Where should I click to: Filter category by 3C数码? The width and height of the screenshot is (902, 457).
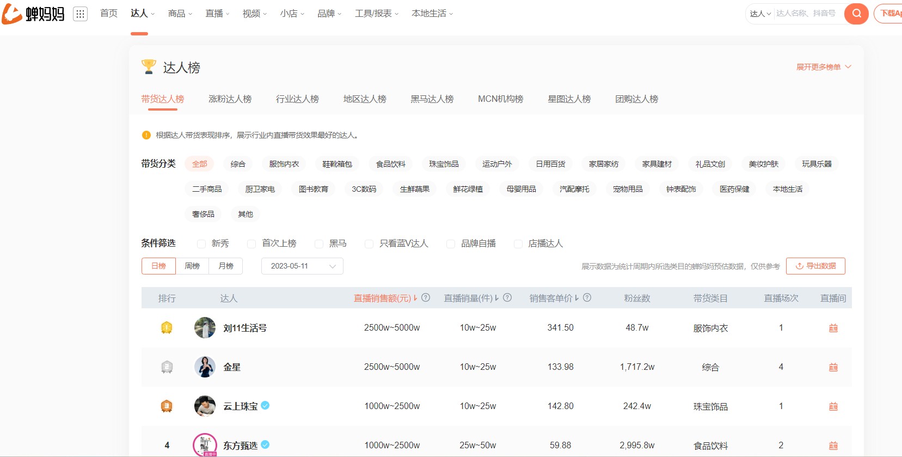tap(364, 189)
